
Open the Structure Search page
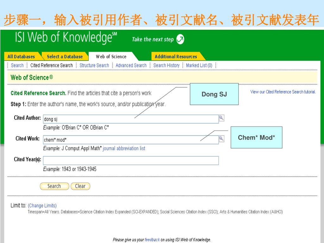[x=94, y=65]
